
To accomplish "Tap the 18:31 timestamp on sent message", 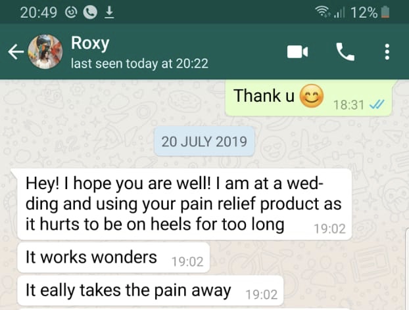I will point(349,105).
